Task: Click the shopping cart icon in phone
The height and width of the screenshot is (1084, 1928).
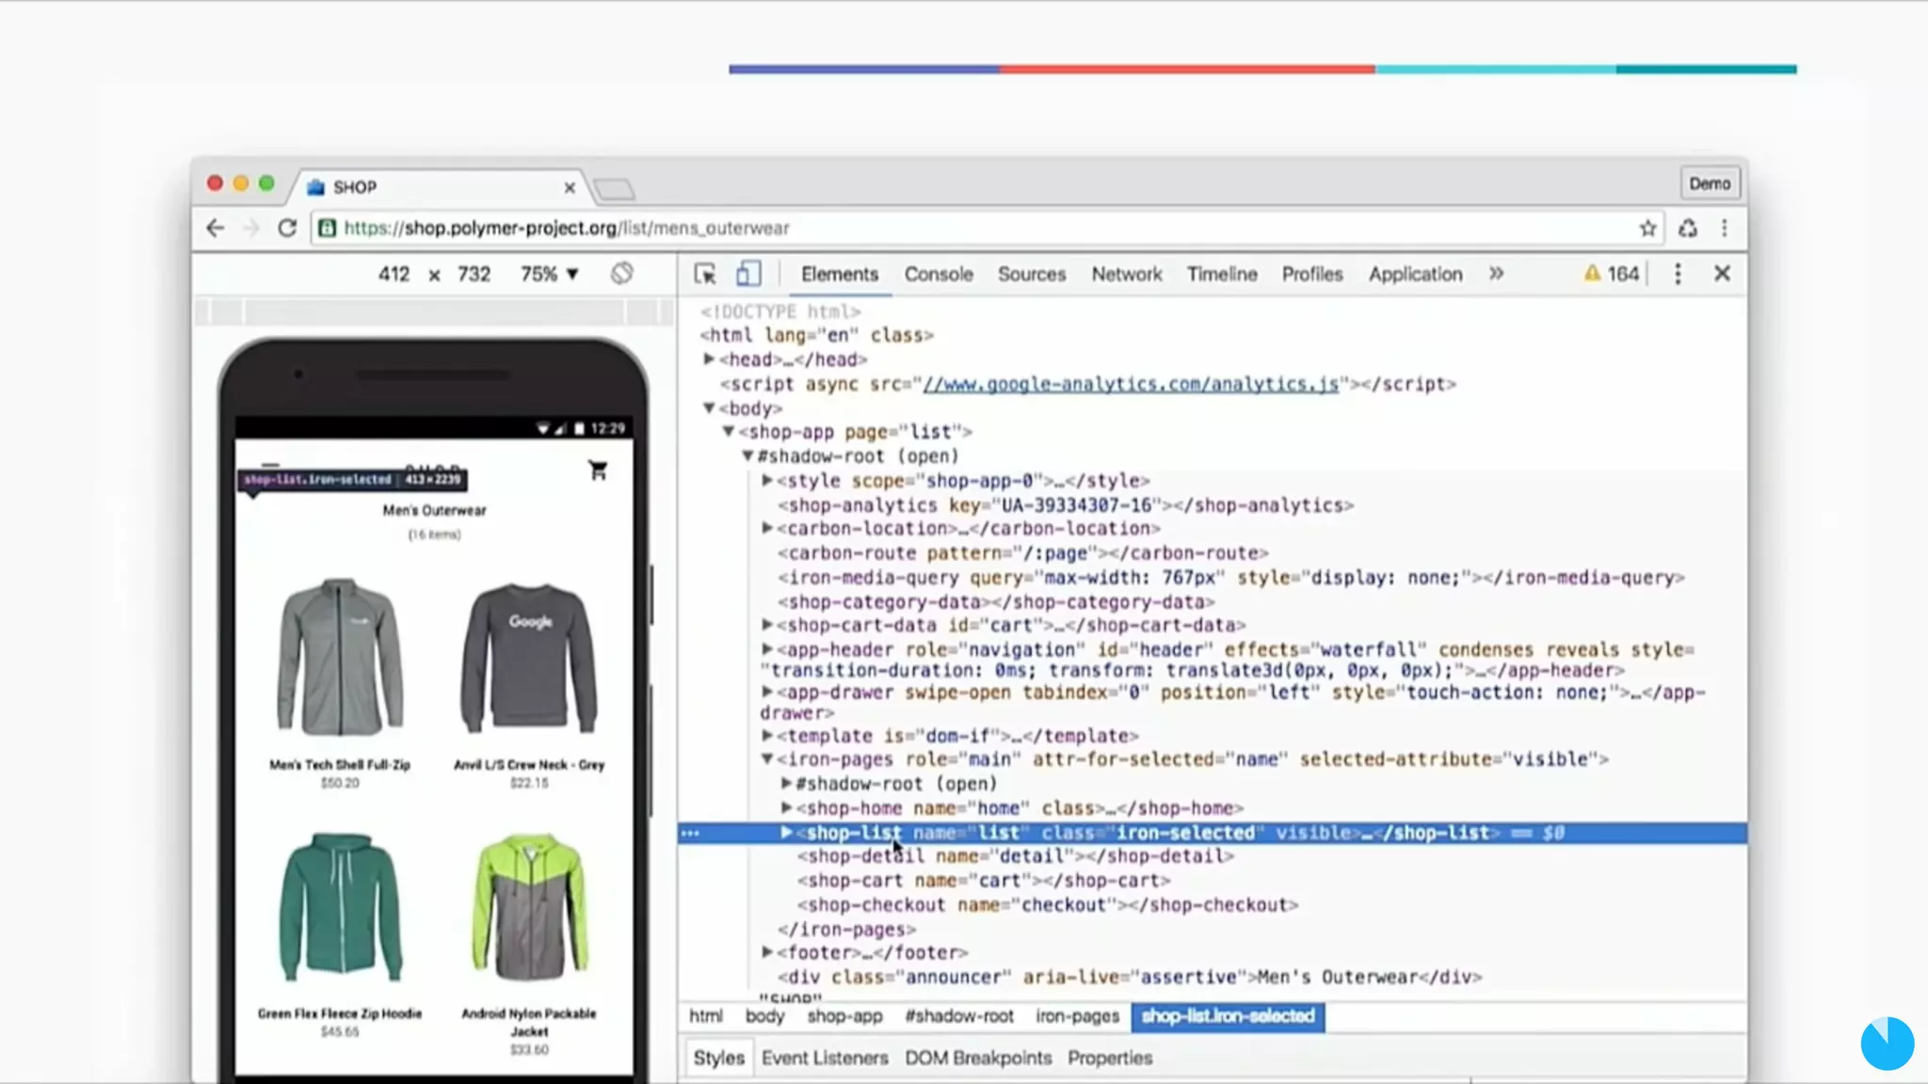Action: point(598,470)
